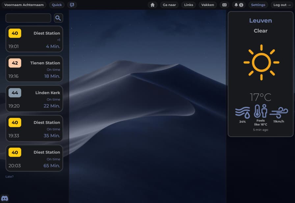Image resolution: width=295 pixels, height=203 pixels.
Task: Click the humidity icon showing 34%
Action: [242, 112]
